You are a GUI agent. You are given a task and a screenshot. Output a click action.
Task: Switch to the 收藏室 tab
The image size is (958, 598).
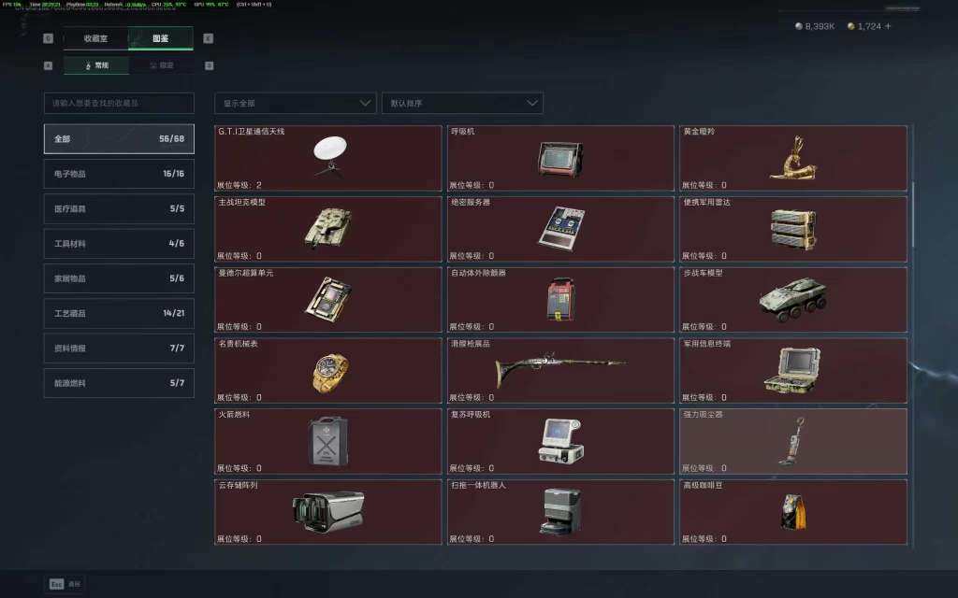96,38
